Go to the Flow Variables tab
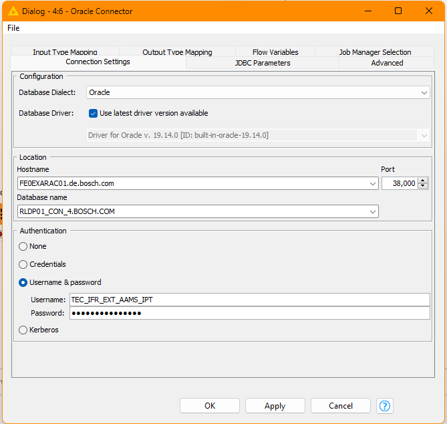The height and width of the screenshot is (424, 447). pos(275,52)
